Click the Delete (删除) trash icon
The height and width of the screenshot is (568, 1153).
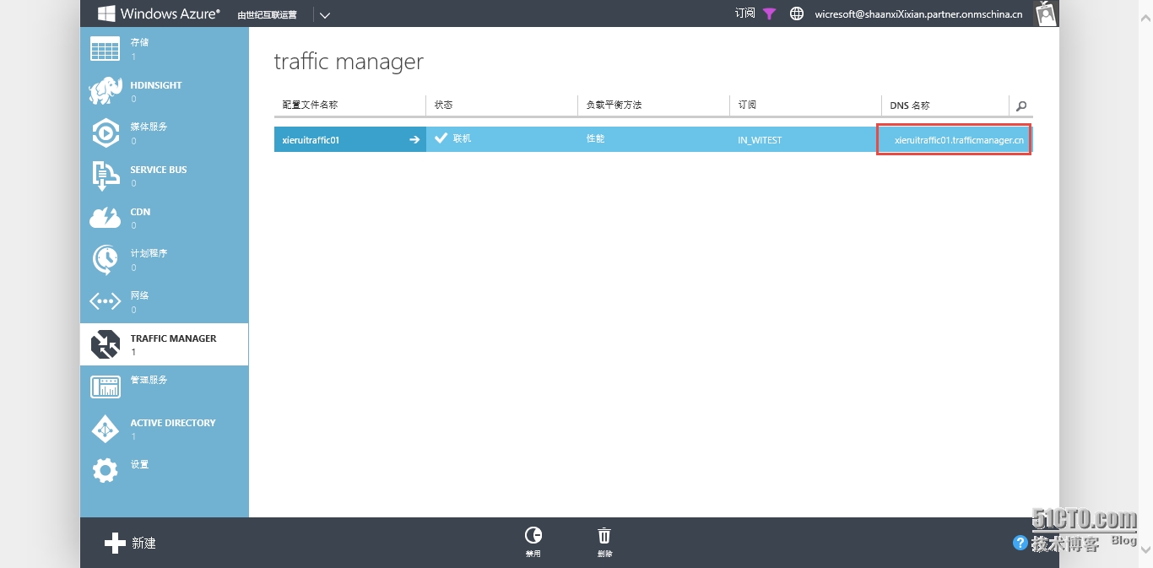tap(604, 536)
